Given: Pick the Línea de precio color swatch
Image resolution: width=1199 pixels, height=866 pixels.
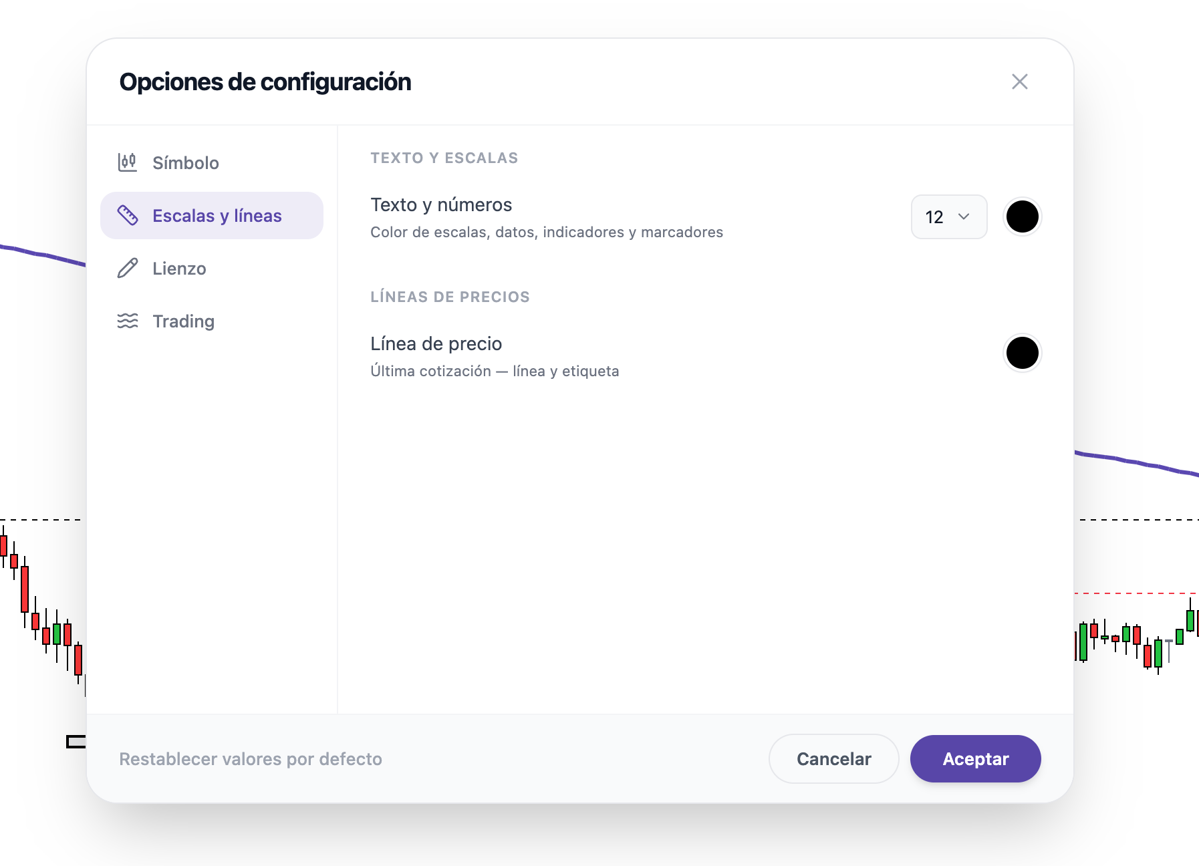Looking at the screenshot, I should pos(1022,353).
